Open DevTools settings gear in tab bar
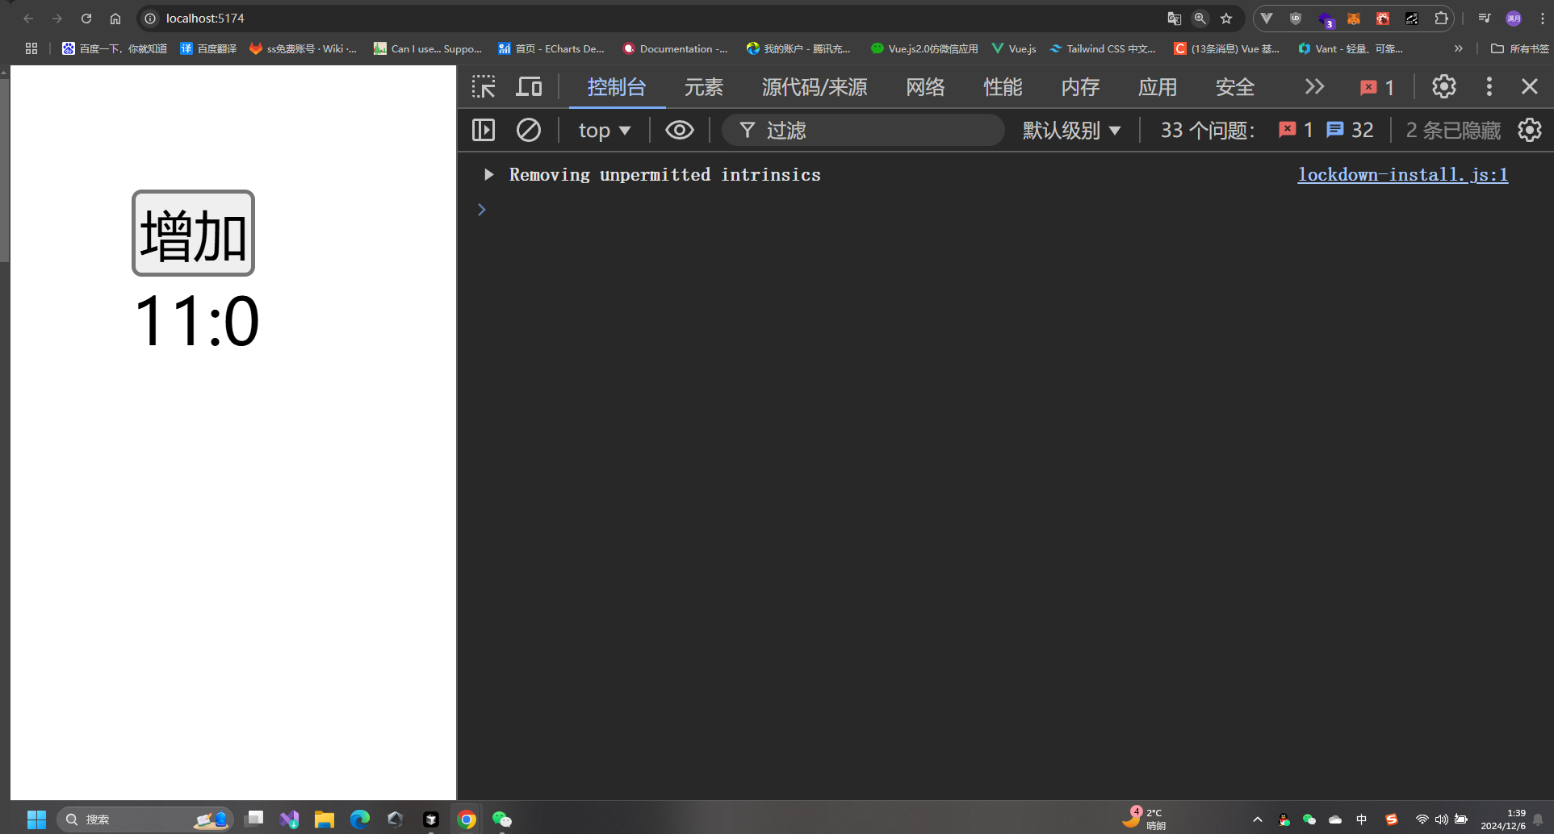Viewport: 1554px width, 834px height. click(1444, 86)
